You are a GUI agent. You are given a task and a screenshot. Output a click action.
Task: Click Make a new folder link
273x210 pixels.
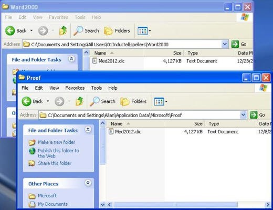pyautogui.click(x=57, y=142)
